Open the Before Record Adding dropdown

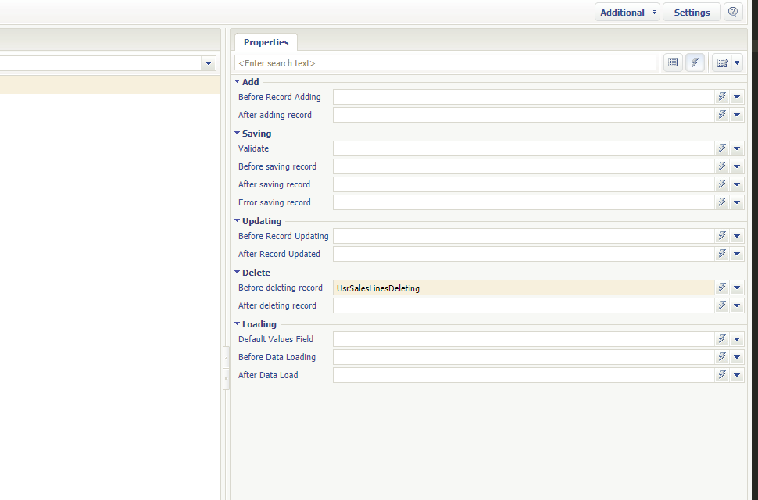pyautogui.click(x=737, y=97)
